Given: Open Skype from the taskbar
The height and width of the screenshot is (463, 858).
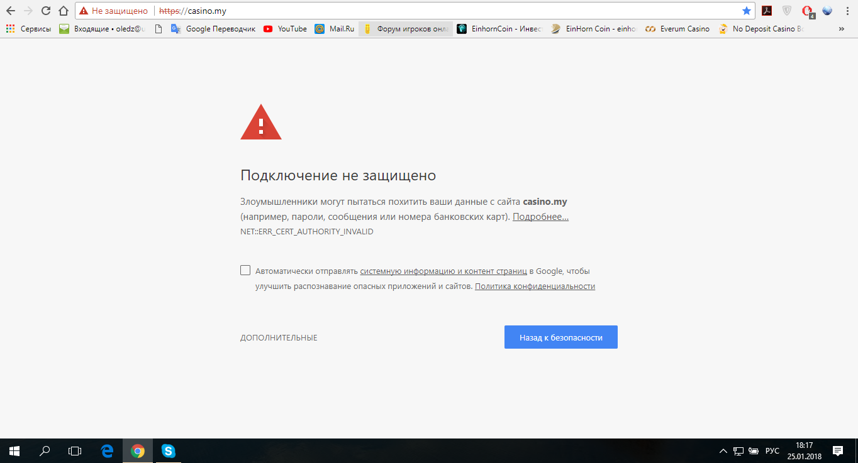Looking at the screenshot, I should tap(167, 450).
